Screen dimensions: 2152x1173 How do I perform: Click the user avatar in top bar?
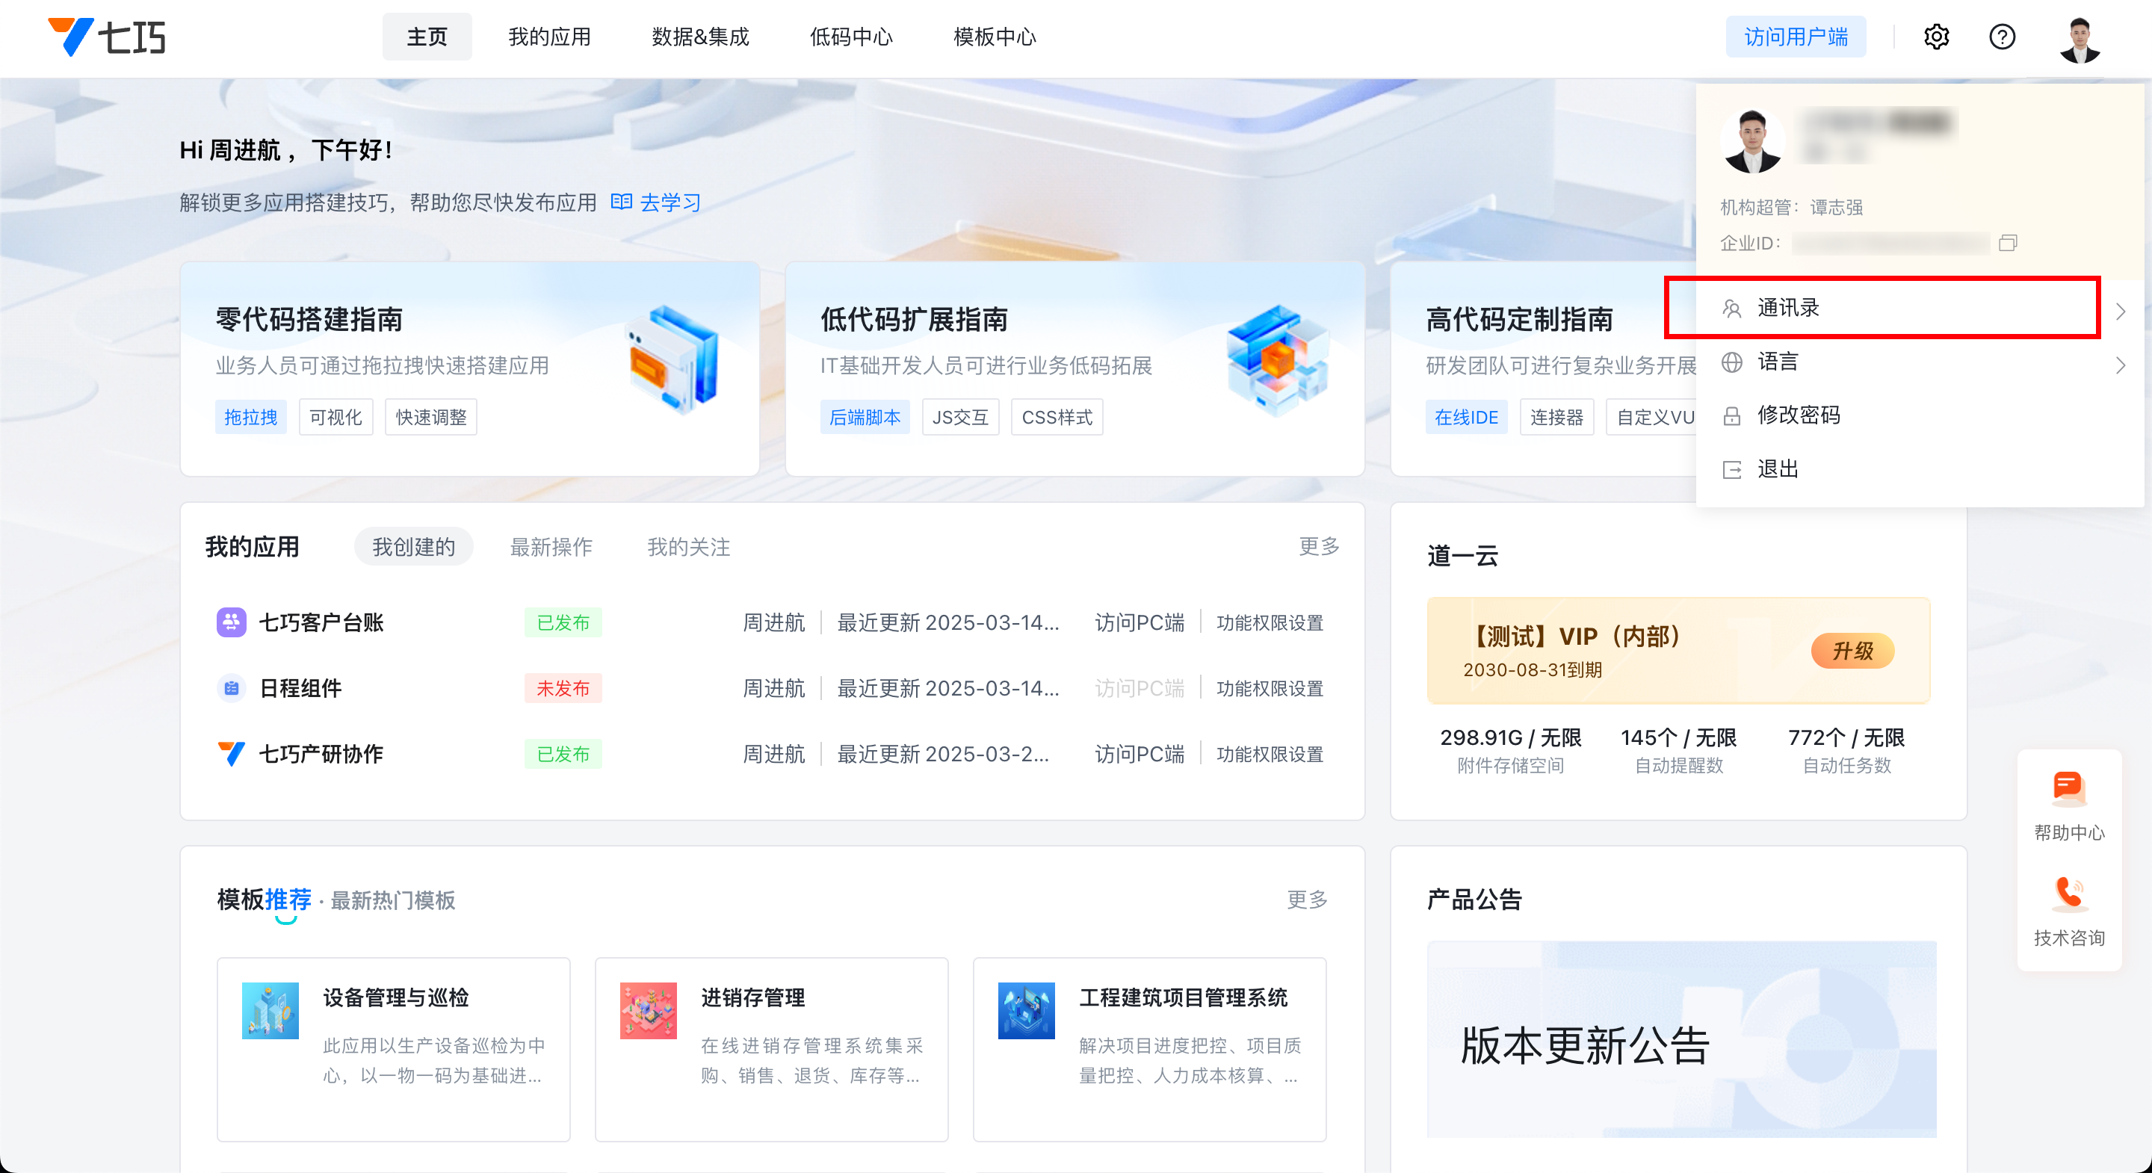tap(2080, 38)
